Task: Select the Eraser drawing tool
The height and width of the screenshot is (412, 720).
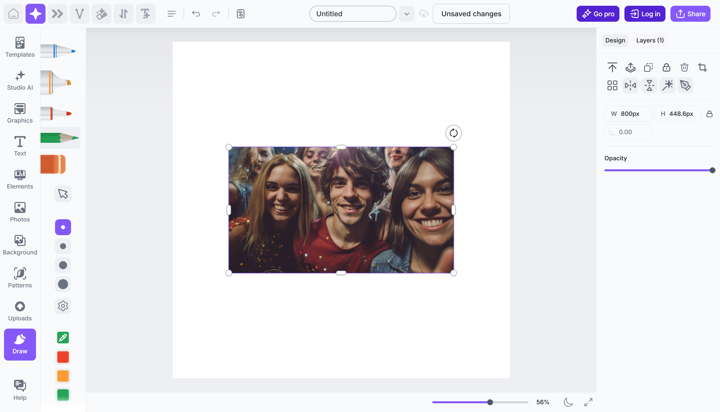Action: coord(53,164)
